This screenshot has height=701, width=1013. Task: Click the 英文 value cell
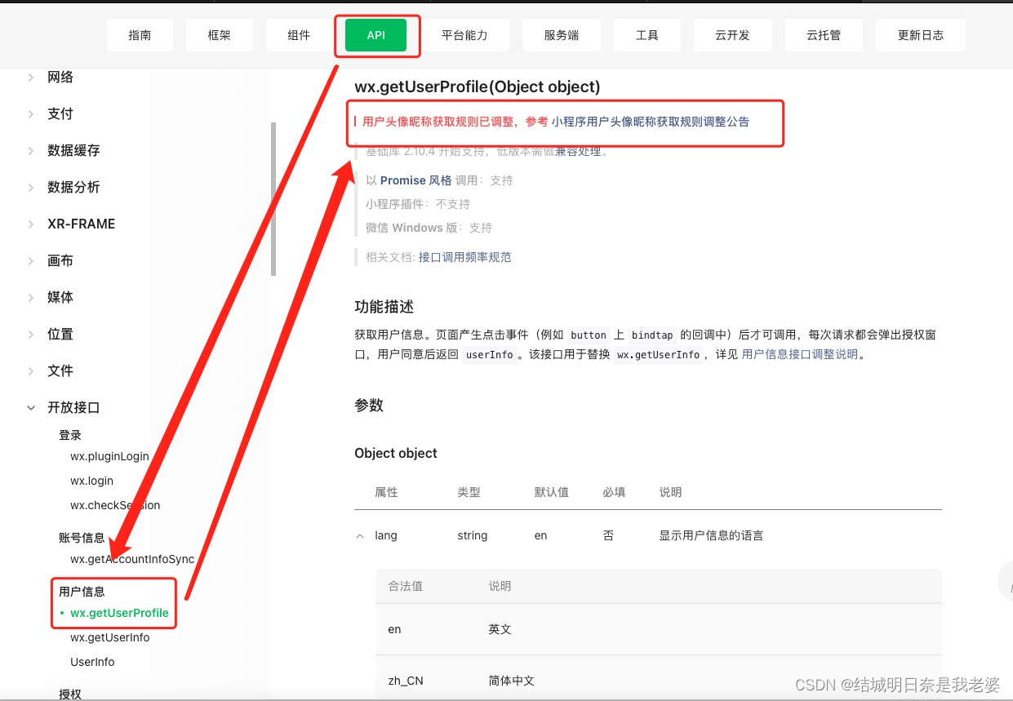(x=500, y=629)
